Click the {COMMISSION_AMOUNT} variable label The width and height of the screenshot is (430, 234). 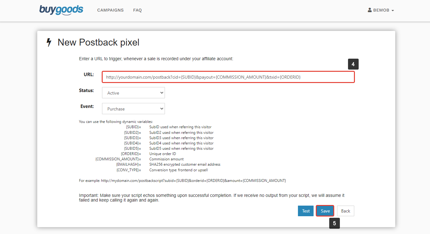tap(118, 159)
